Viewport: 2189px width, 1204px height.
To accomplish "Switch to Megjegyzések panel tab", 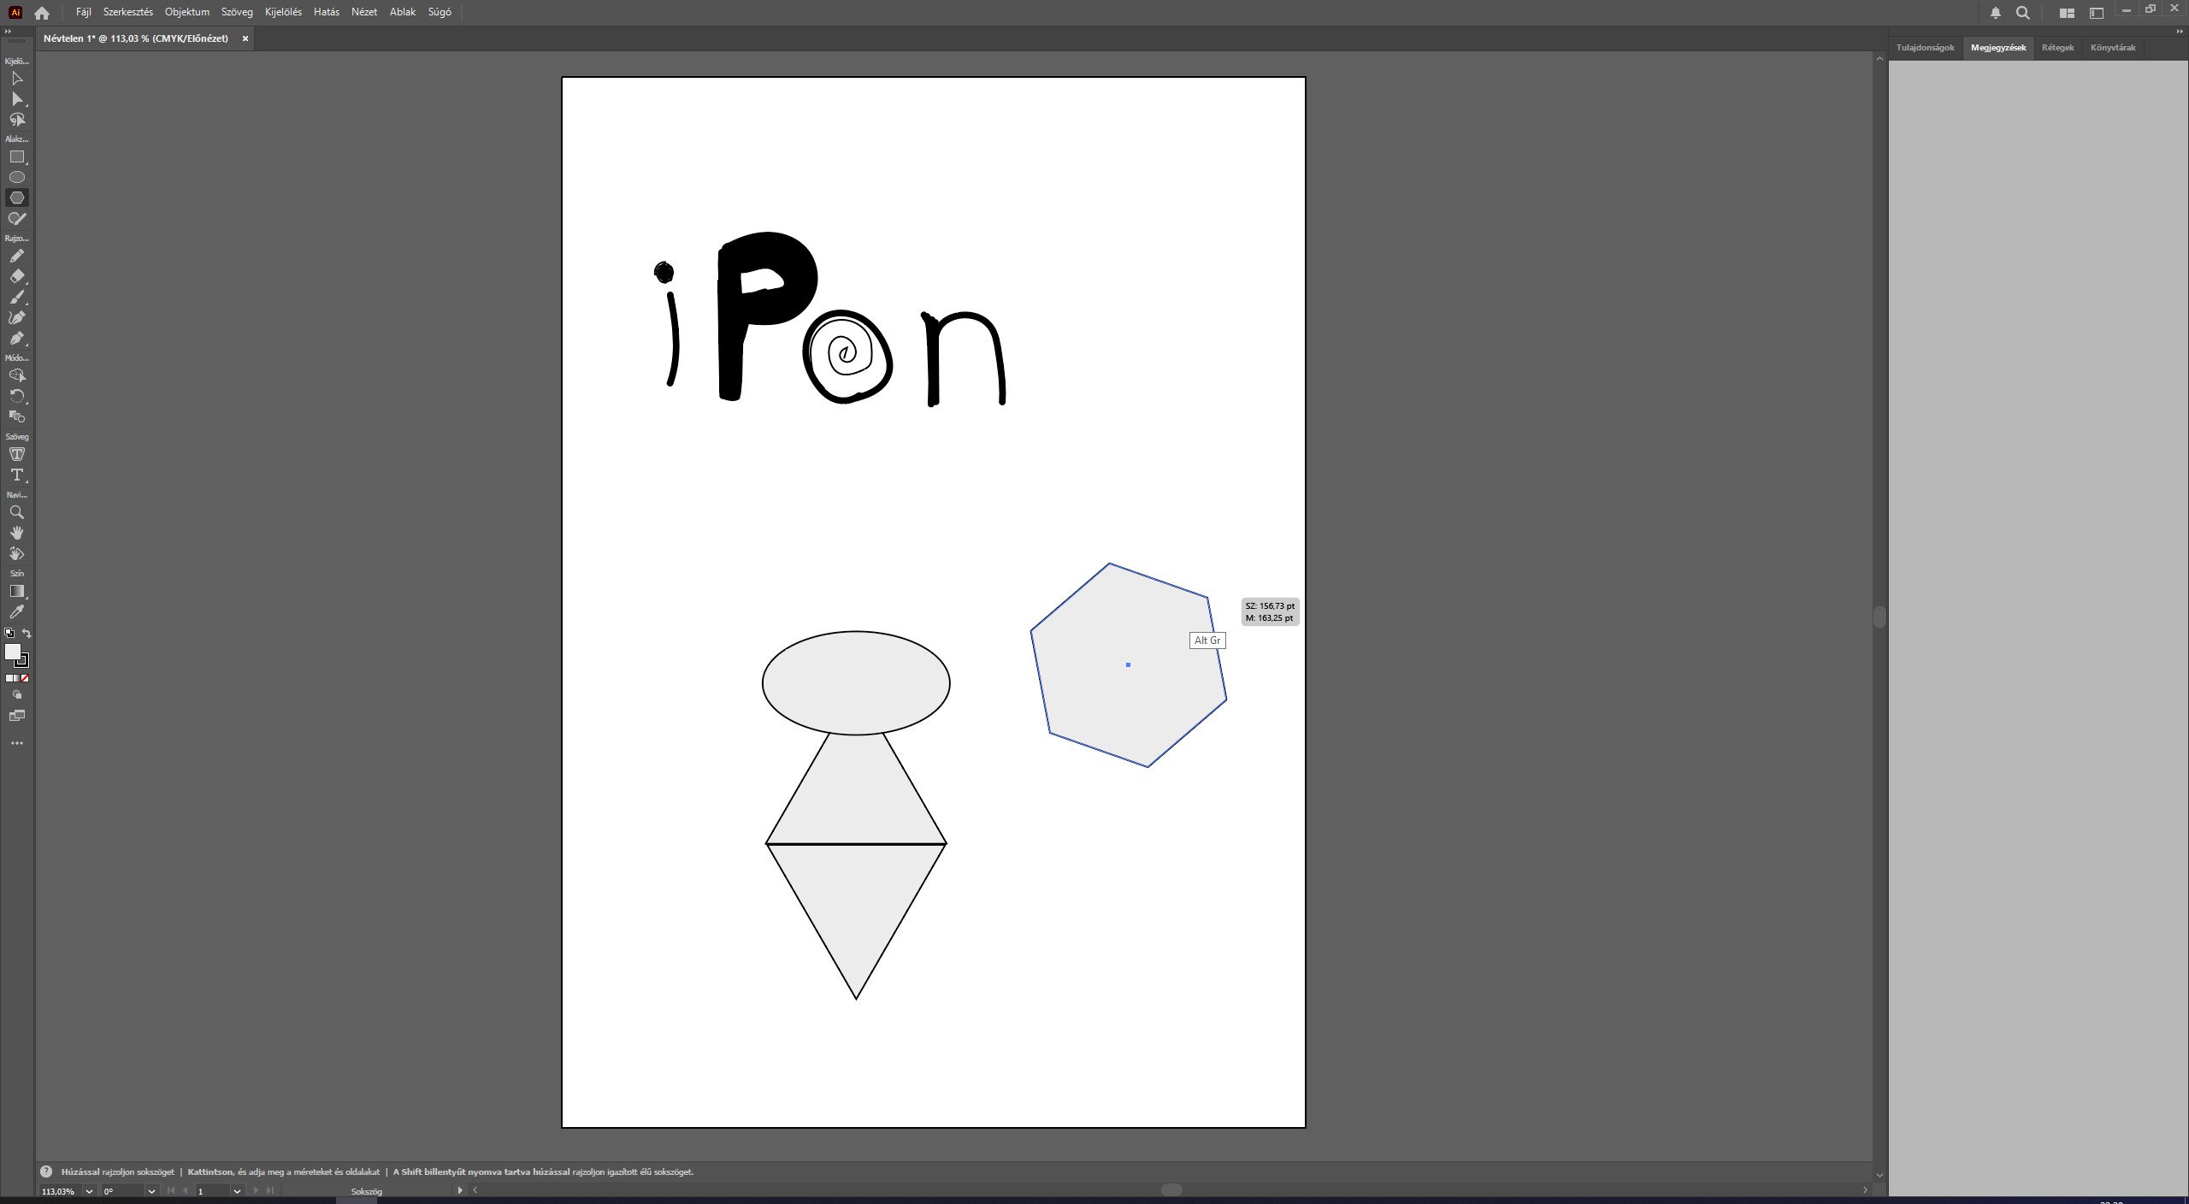I will pyautogui.click(x=1997, y=48).
